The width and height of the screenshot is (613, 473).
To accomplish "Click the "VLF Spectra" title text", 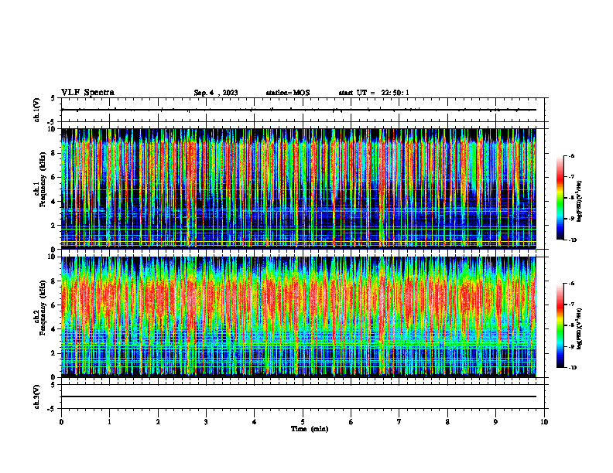I will (87, 93).
